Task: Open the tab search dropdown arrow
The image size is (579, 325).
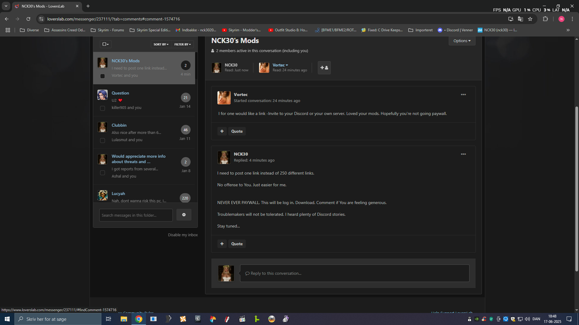Action: (6, 6)
